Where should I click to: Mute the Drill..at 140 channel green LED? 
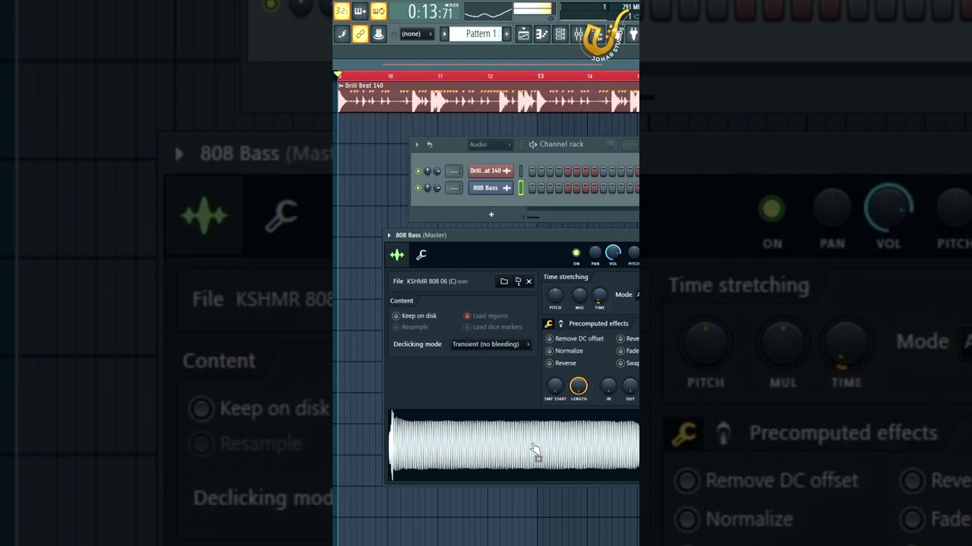point(418,171)
